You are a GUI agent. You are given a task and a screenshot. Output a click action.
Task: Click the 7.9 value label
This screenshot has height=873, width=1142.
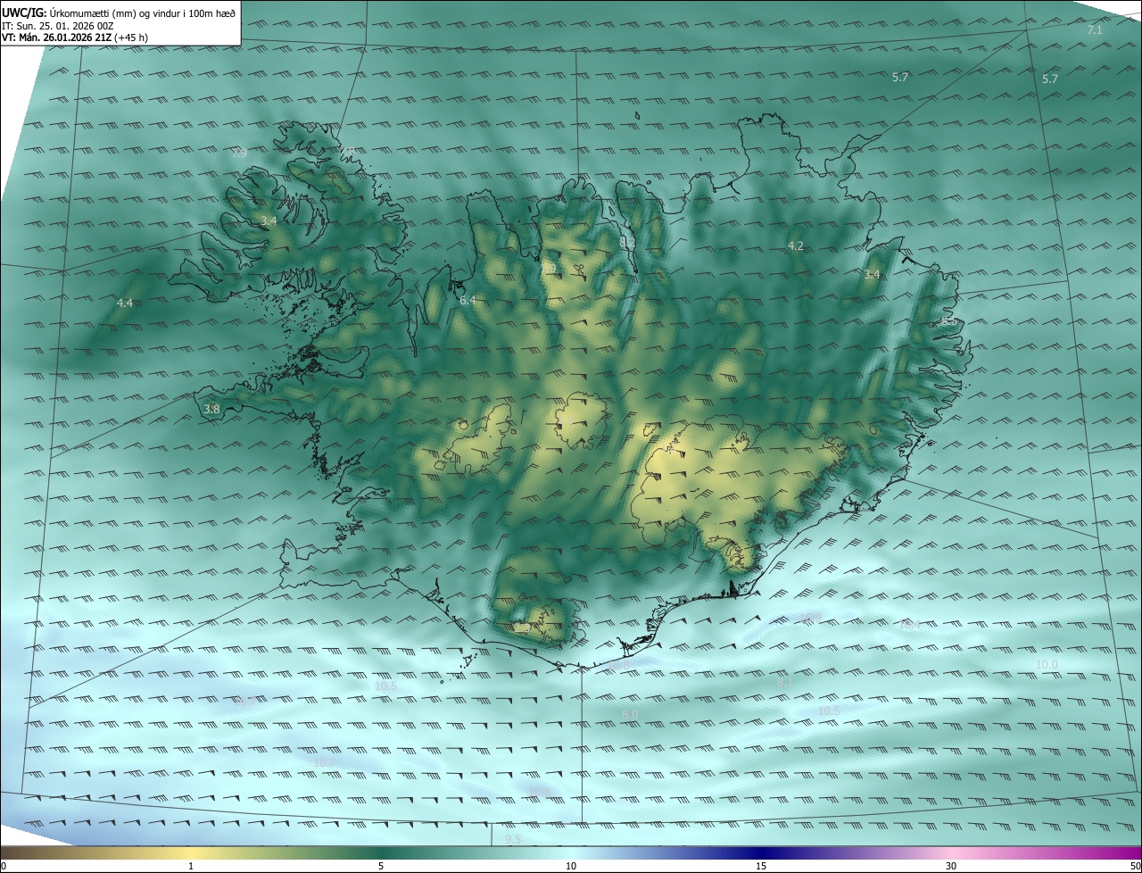(239, 154)
